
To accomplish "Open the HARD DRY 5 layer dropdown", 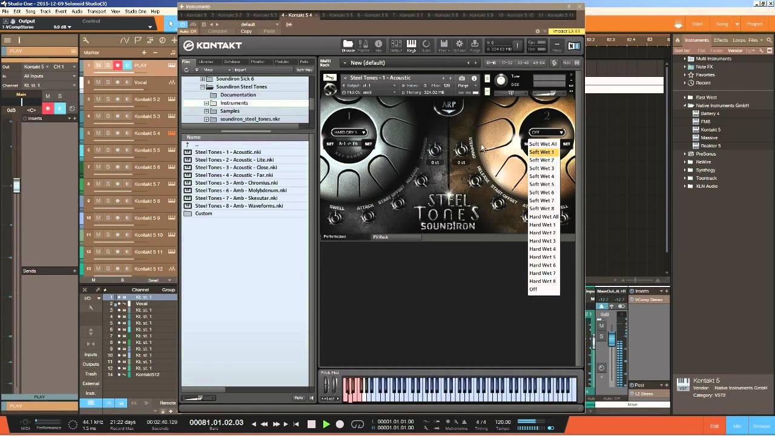I will [x=349, y=132].
